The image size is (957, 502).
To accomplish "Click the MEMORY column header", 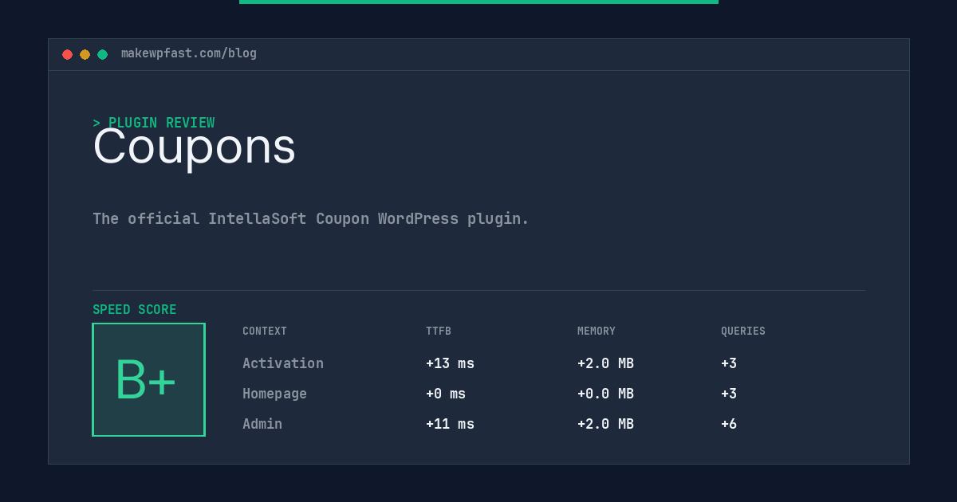I will (x=597, y=331).
